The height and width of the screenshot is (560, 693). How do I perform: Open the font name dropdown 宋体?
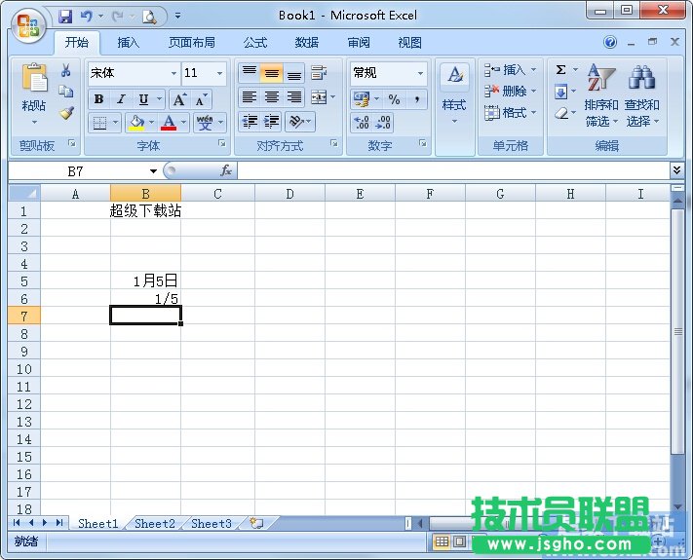[173, 73]
